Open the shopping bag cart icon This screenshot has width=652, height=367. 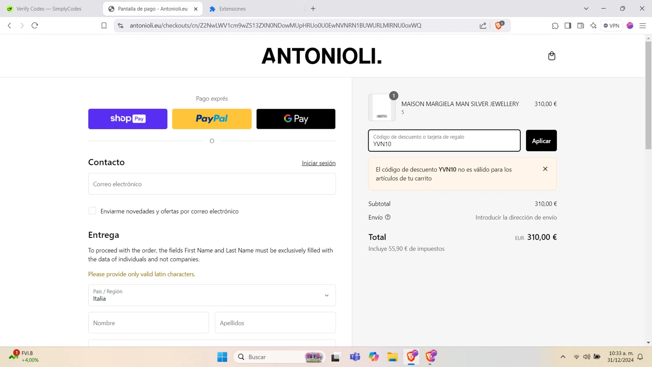(x=552, y=56)
